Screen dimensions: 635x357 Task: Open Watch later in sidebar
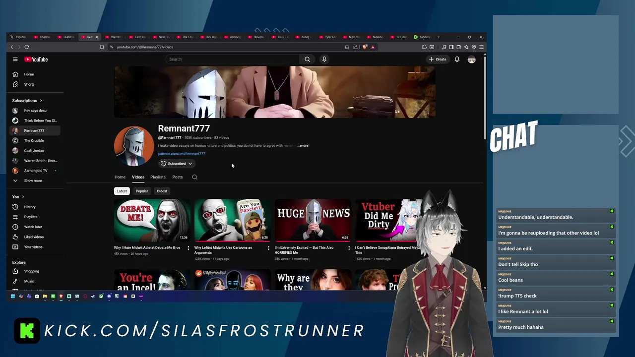[x=35, y=227]
